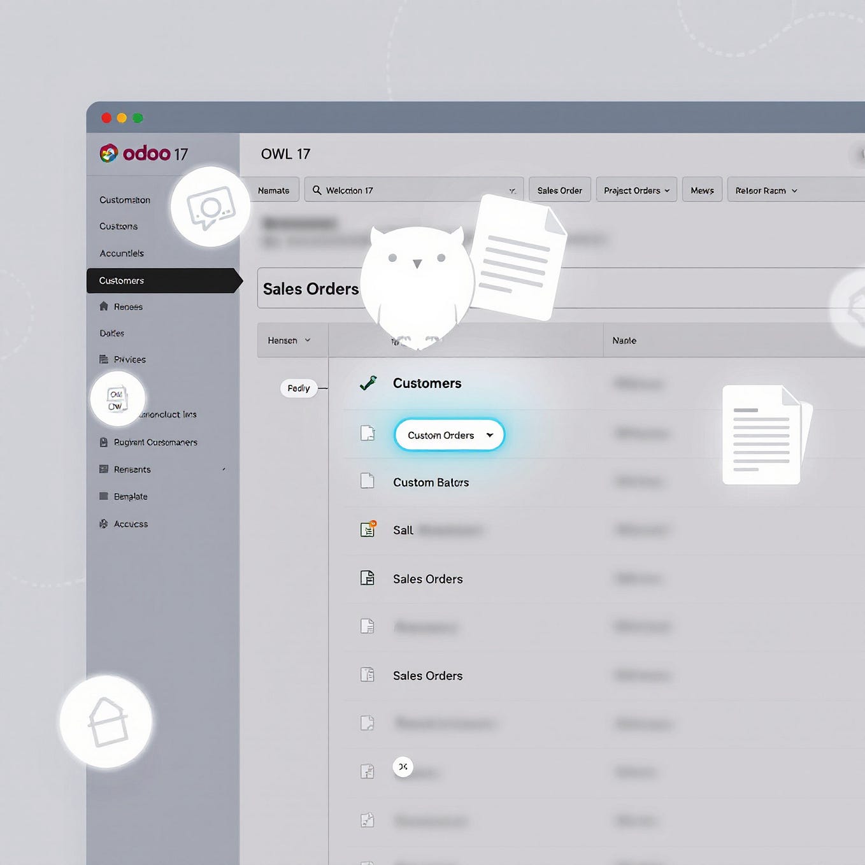Click the magnifier icon in the search bar
Viewport: 865px width, 865px height.
point(317,190)
